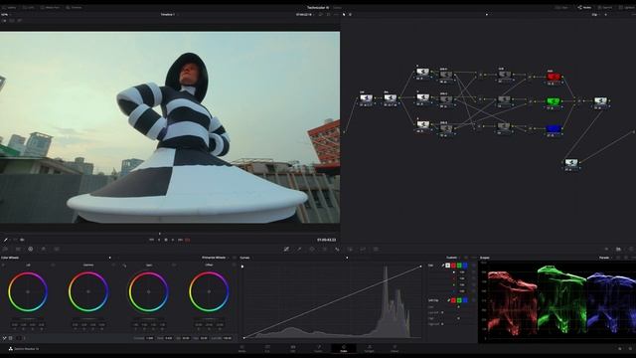Select the Scopes panel icon
The image size is (636, 358).
pos(618,249)
